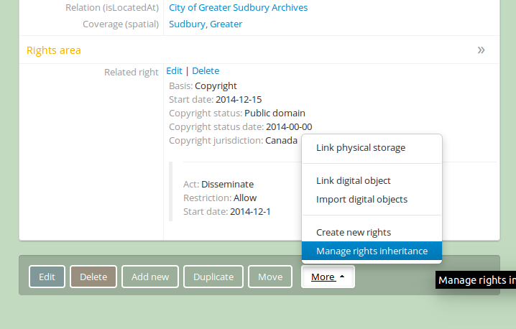Select Import digital objects option
The height and width of the screenshot is (329, 516).
pyautogui.click(x=361, y=200)
